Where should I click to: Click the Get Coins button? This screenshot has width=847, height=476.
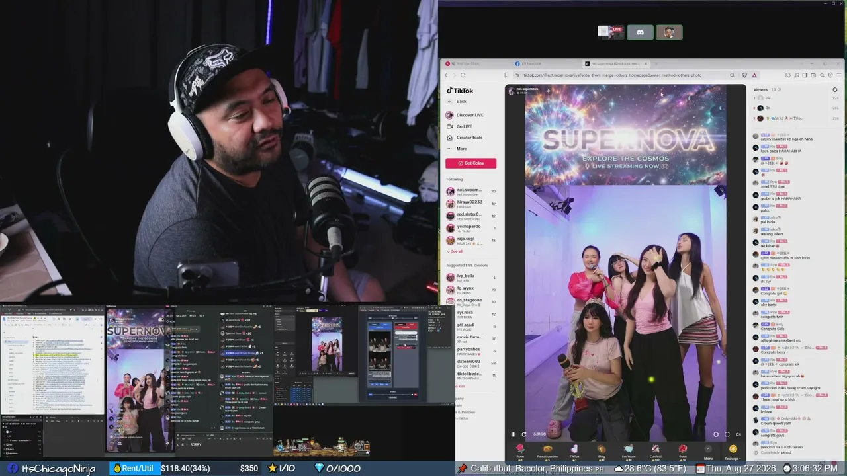coord(470,163)
